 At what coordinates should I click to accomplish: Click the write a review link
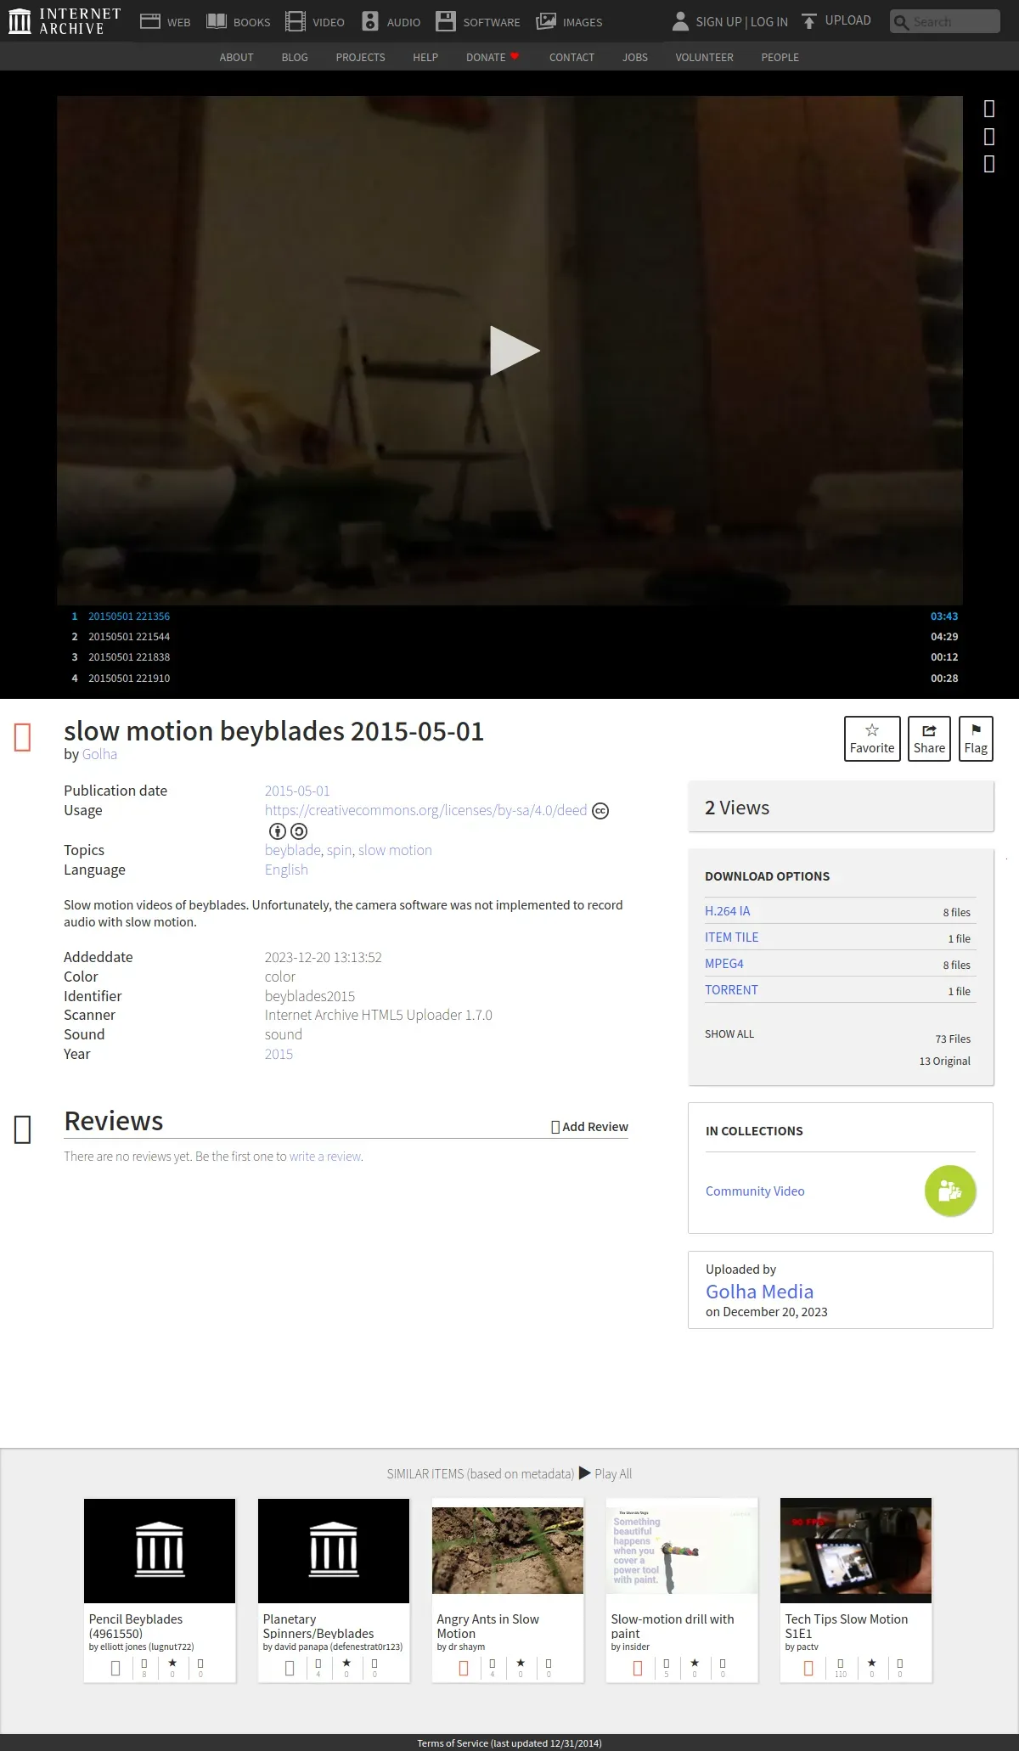pos(325,1157)
